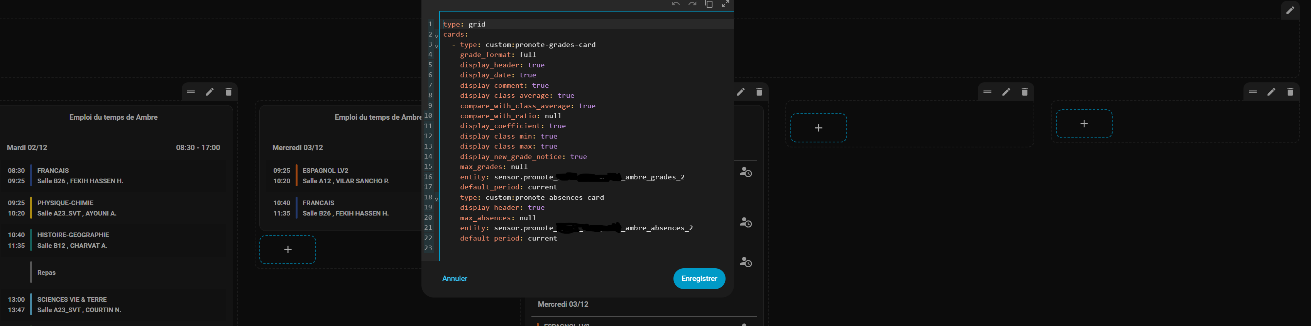Fold the pronote-absences-card block at line 18
This screenshot has width=1311, height=326.
(436, 199)
